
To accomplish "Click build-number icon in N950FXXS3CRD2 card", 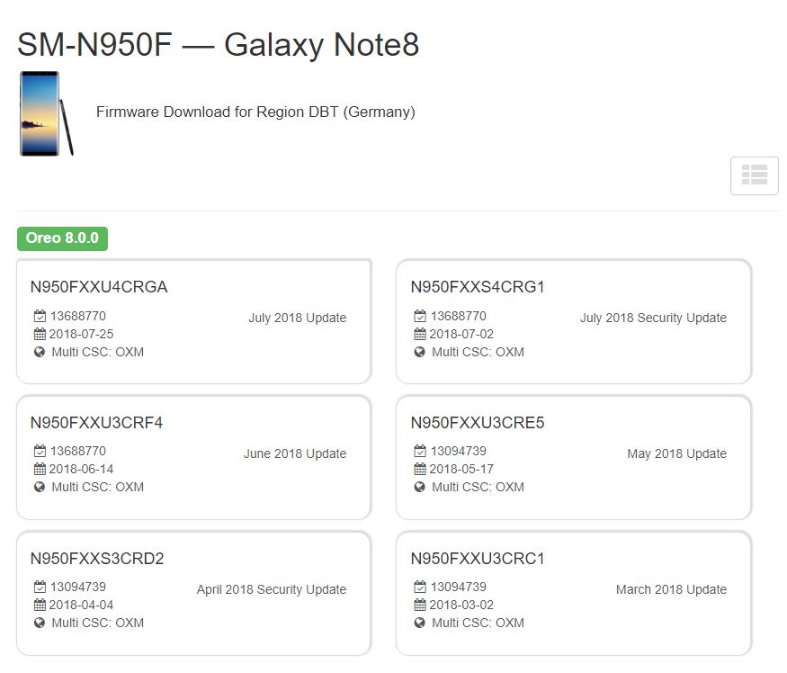I will [x=40, y=587].
